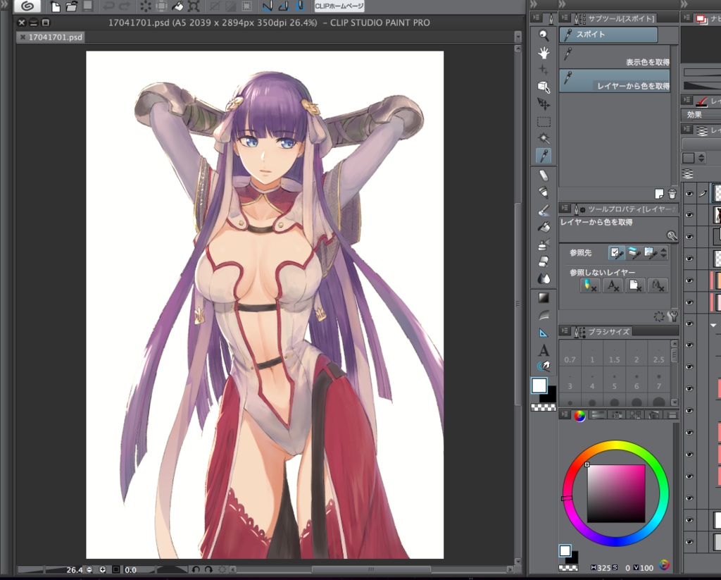Collapse the layer group with the orange triangle
The image size is (721, 580).
[x=713, y=324]
